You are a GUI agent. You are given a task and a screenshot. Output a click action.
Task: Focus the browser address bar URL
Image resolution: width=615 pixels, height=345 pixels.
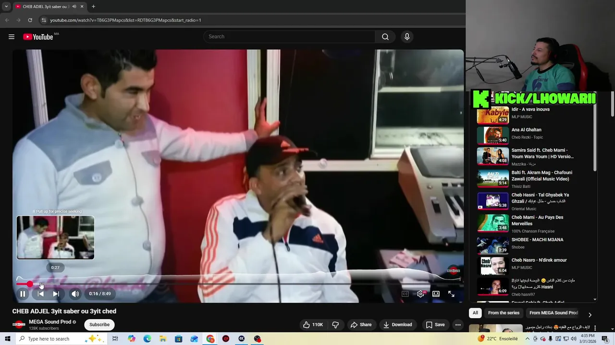(x=125, y=20)
